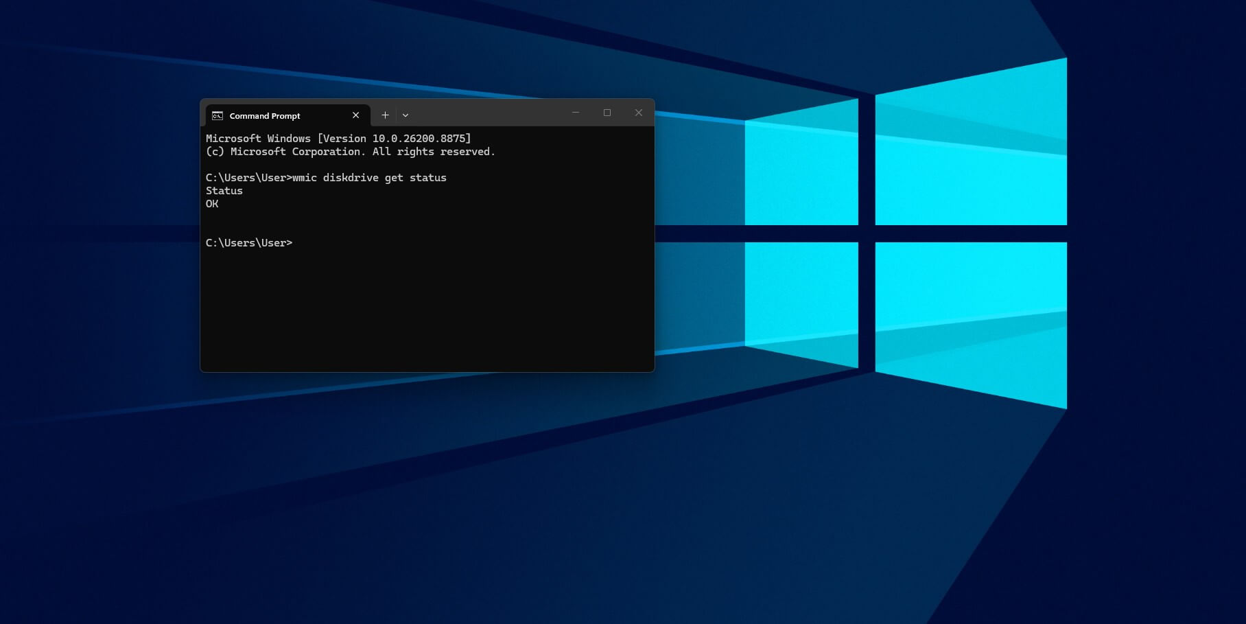This screenshot has width=1246, height=624.
Task: Click the 'Status' output header line
Action: 224,191
